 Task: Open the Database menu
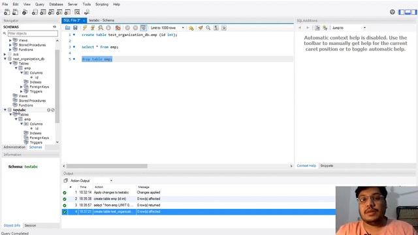coord(56,5)
